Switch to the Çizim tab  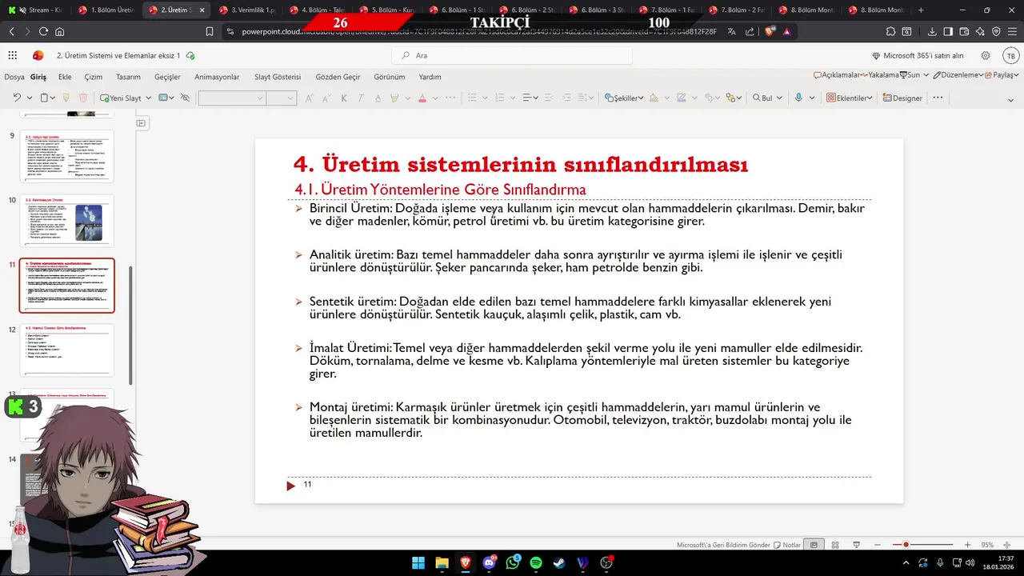click(x=94, y=77)
